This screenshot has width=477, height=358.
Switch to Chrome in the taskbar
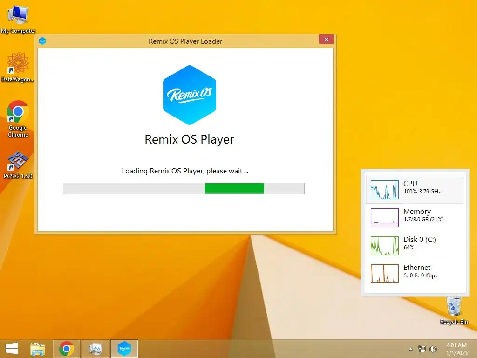click(x=67, y=349)
